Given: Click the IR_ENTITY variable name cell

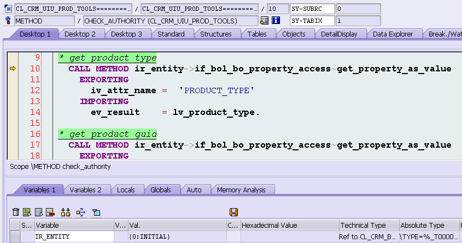Looking at the screenshot, I should click(74, 236).
